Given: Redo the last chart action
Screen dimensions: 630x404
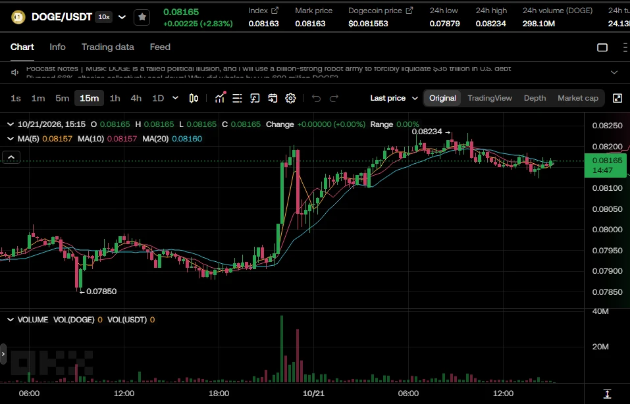Looking at the screenshot, I should [x=334, y=98].
